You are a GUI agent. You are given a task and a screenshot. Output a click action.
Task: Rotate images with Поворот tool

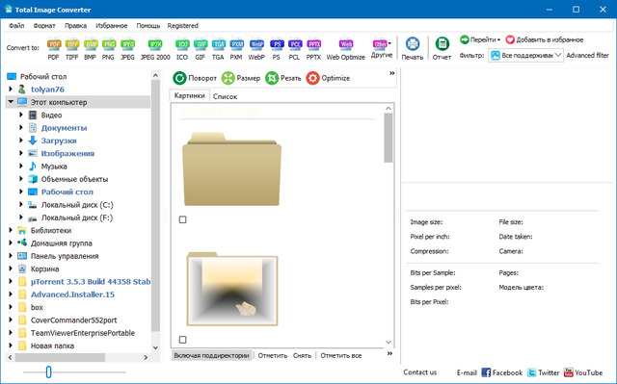195,78
